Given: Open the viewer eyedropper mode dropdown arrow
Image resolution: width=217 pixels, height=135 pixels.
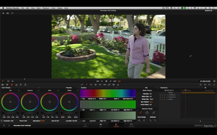Looking at the screenshot, I should click(5, 81).
